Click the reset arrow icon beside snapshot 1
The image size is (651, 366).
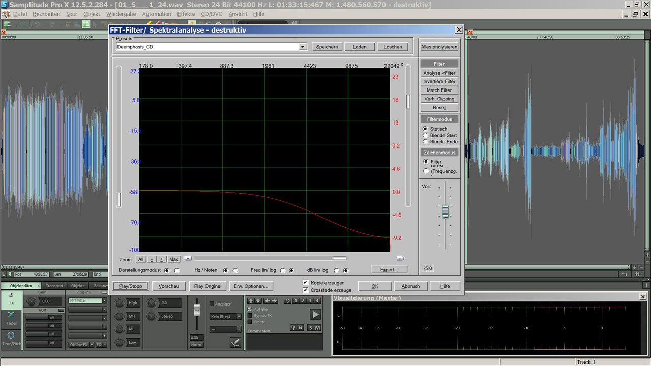pos(287,301)
